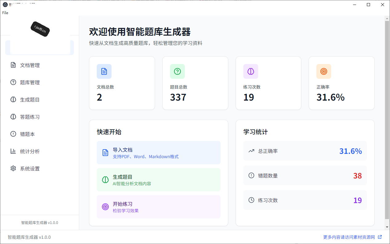Click the clock icon beside statistics 练习次数

[251, 200]
